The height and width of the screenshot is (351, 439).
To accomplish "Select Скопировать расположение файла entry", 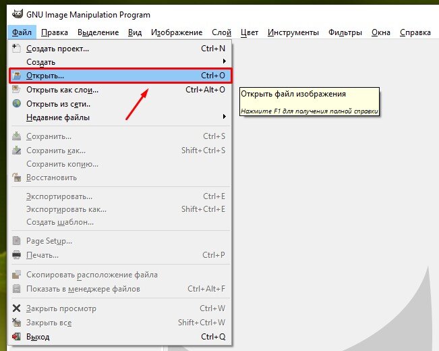I will (x=120, y=275).
